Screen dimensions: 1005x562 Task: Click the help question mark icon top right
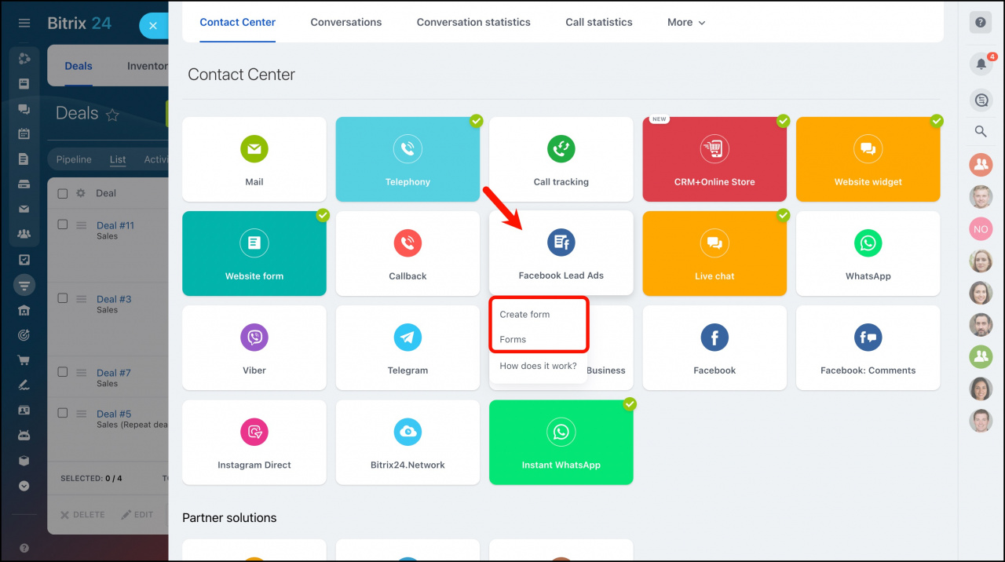click(981, 23)
